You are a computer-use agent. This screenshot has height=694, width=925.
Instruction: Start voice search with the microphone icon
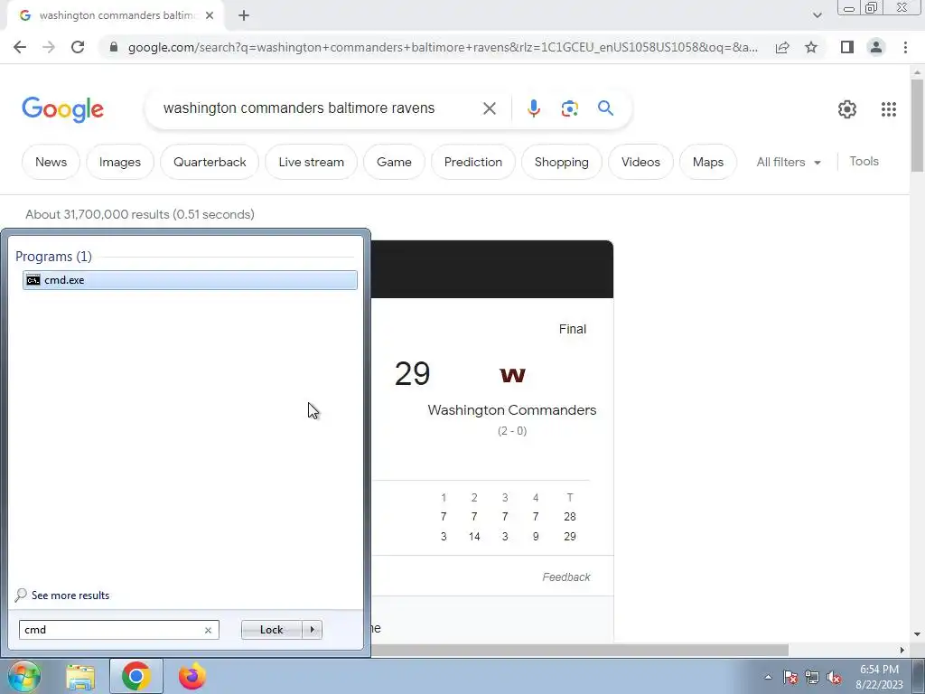click(533, 108)
